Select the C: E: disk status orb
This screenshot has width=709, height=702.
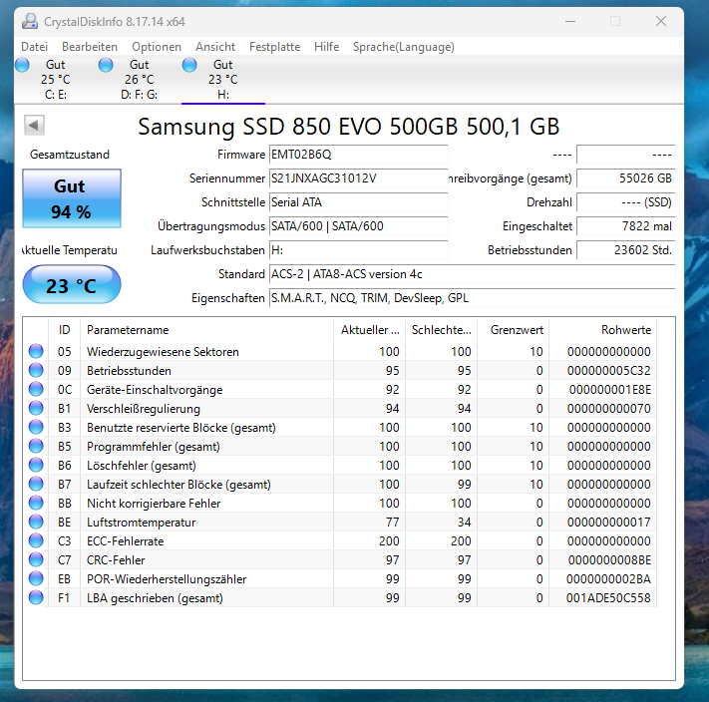point(22,65)
